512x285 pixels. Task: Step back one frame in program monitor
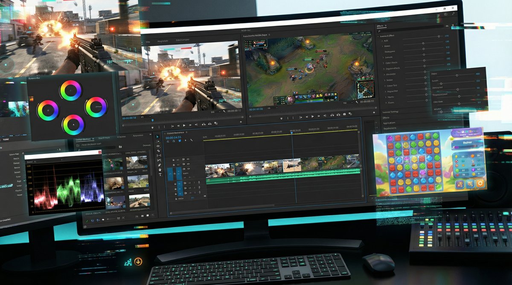coord(307,117)
